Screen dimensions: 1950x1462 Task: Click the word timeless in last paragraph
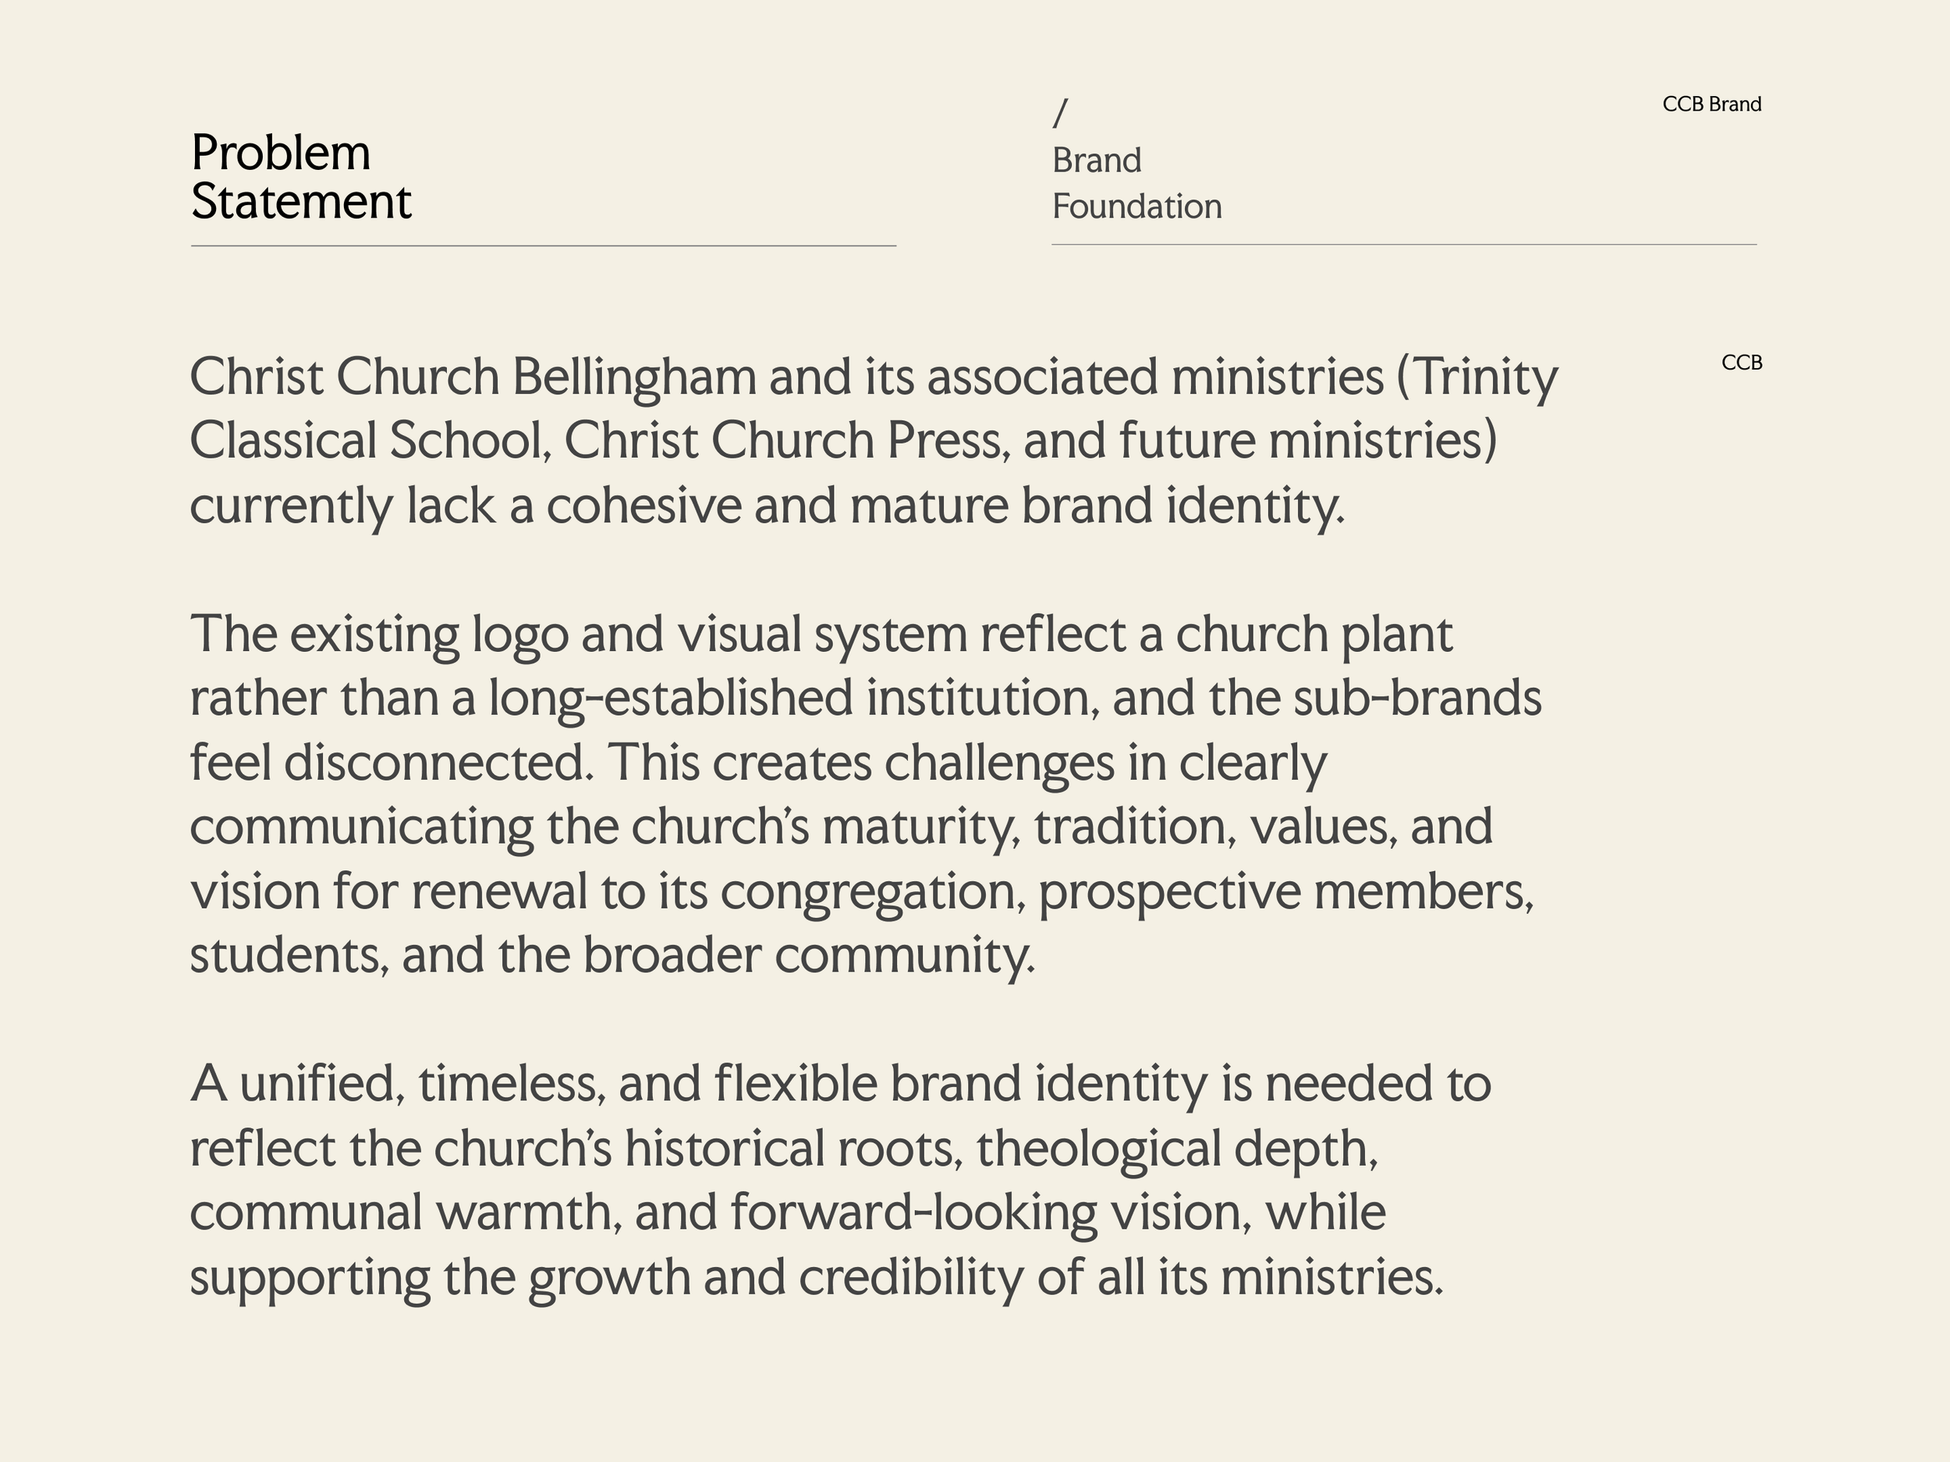[x=512, y=1084]
